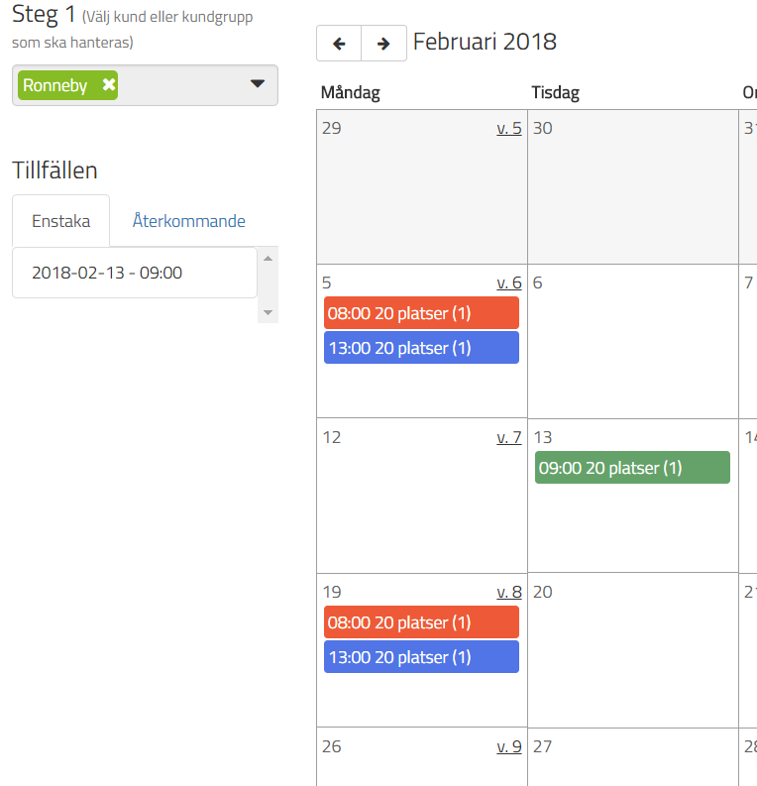Remove the Ronneby tag with the x icon
This screenshot has width=757, height=786.
[x=109, y=85]
